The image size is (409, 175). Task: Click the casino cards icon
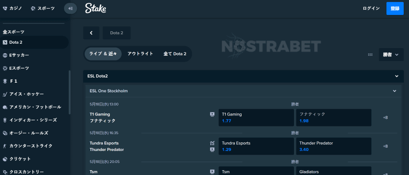5,8
